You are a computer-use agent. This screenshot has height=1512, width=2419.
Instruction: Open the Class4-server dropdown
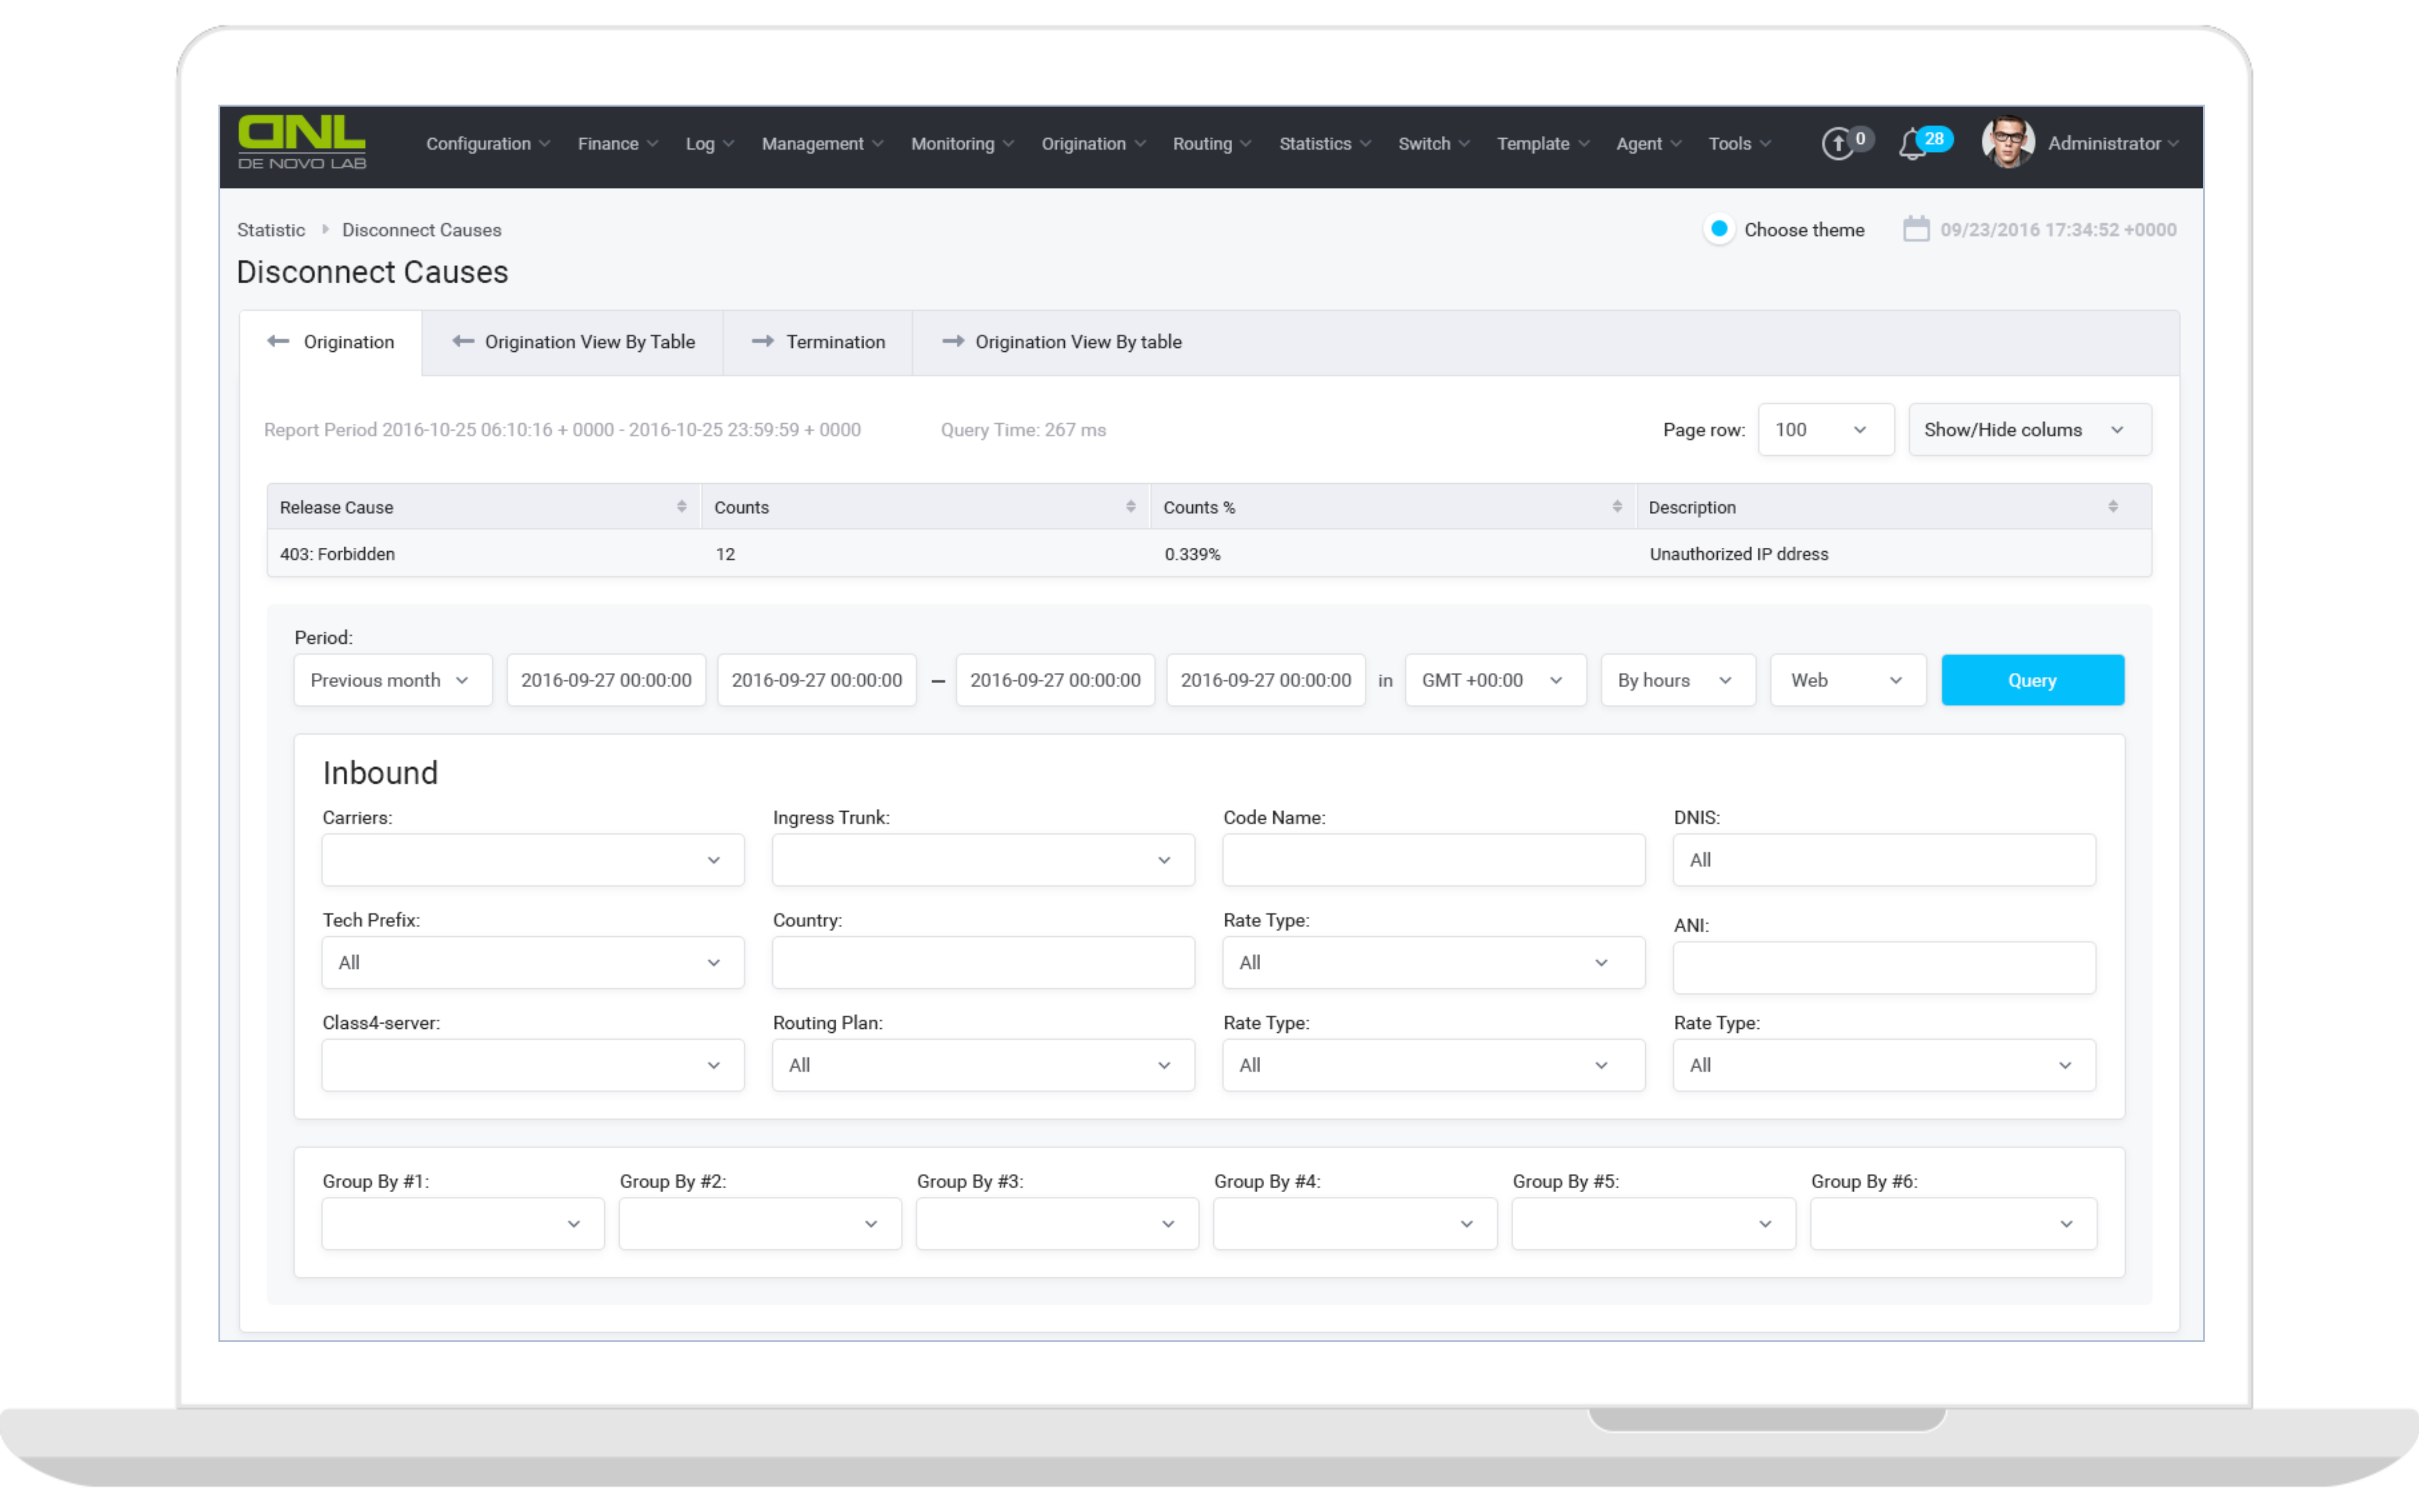point(533,1065)
